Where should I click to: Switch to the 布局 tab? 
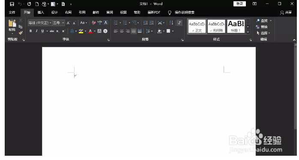pos(68,12)
